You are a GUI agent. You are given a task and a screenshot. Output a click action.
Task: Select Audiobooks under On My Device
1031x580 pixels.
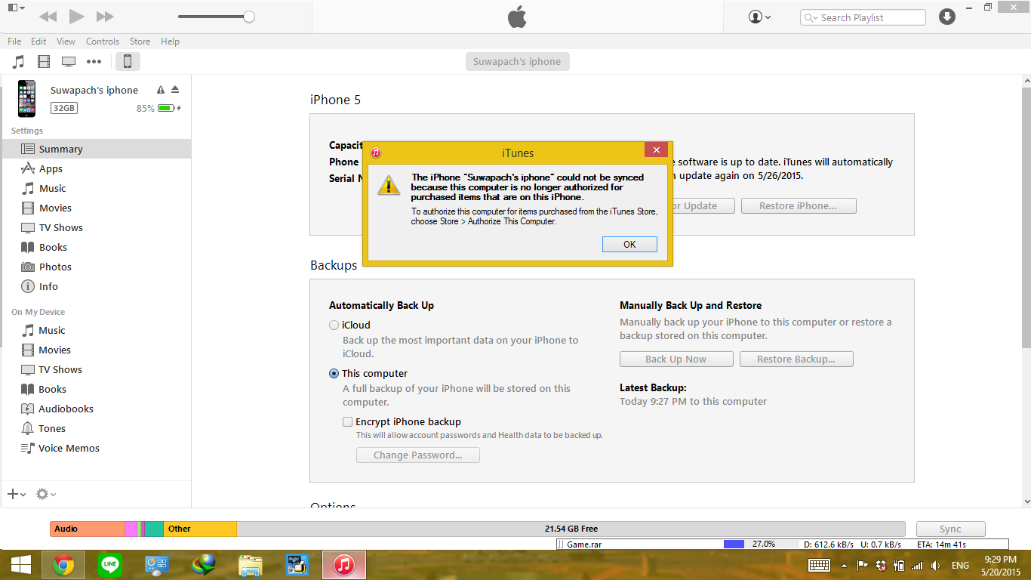click(96, 409)
